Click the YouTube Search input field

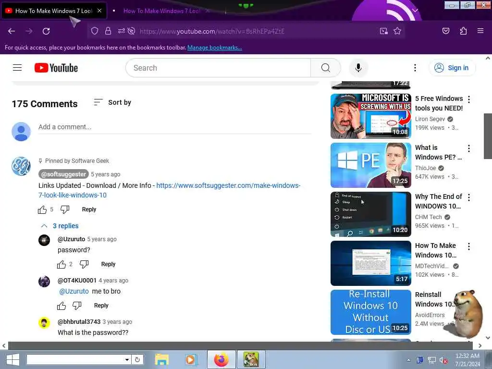click(218, 68)
